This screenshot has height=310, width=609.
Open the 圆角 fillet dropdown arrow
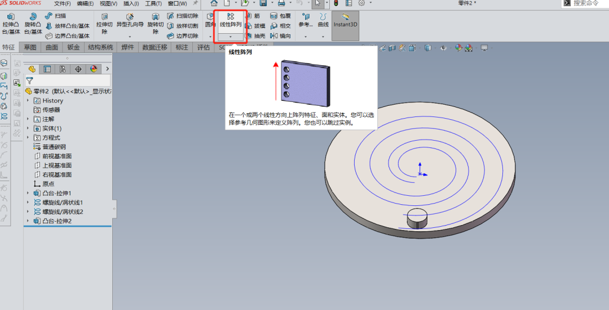[210, 37]
